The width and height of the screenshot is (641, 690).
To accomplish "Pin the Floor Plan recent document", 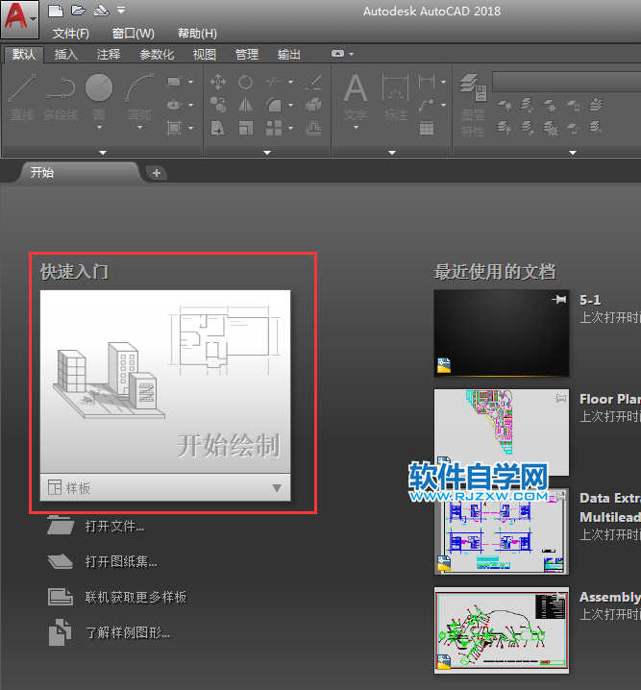I will [559, 398].
